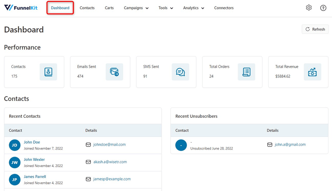This screenshot has height=191, width=332.
Task: Click the JD avatar for John Doe
Action: click(x=14, y=145)
